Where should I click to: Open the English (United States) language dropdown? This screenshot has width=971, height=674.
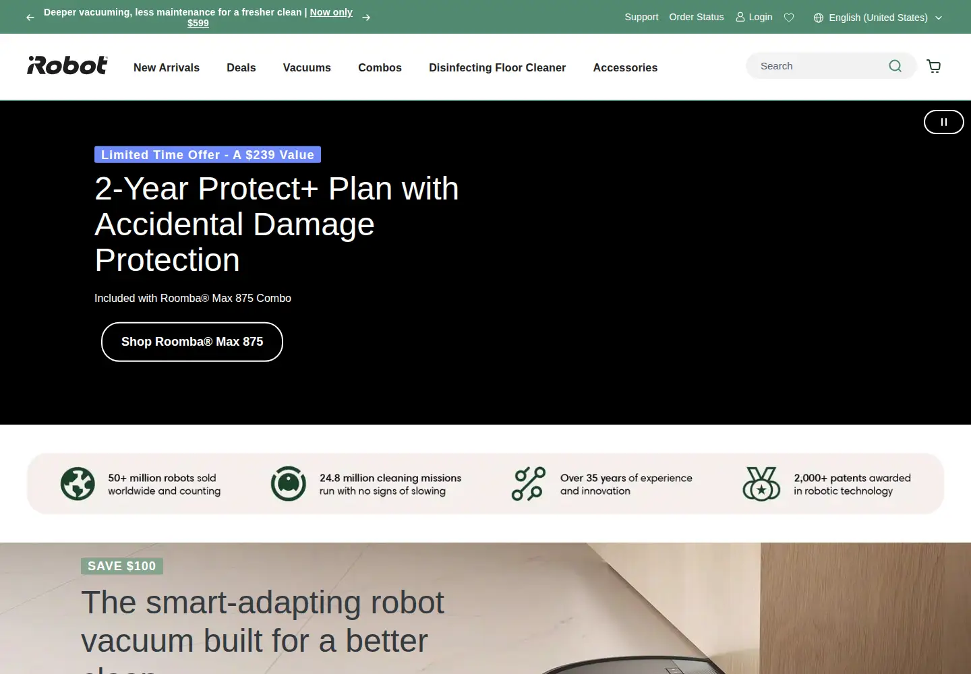click(878, 18)
